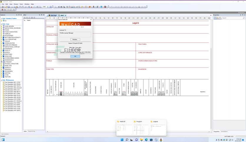Image resolution: width=246 pixels, height=142 pixels.
Task: Open the Edit menu
Action: click(7, 4)
